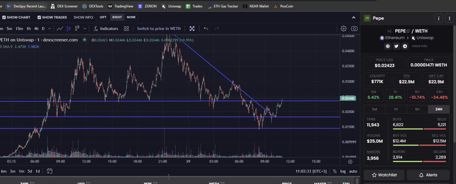Select the candlestick chart style

[69, 28]
